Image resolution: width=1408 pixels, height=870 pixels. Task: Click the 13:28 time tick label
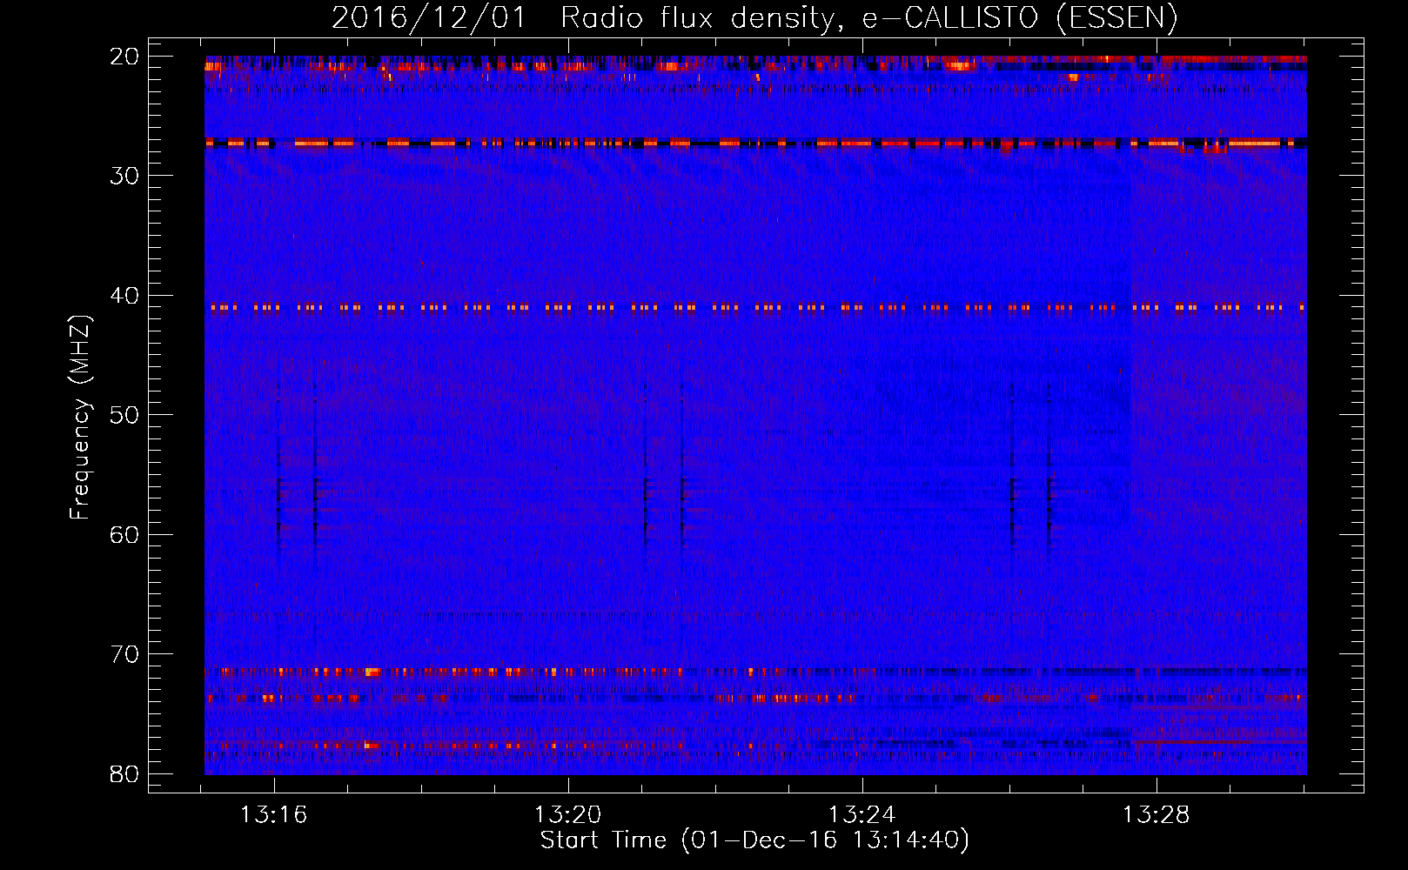(1156, 815)
